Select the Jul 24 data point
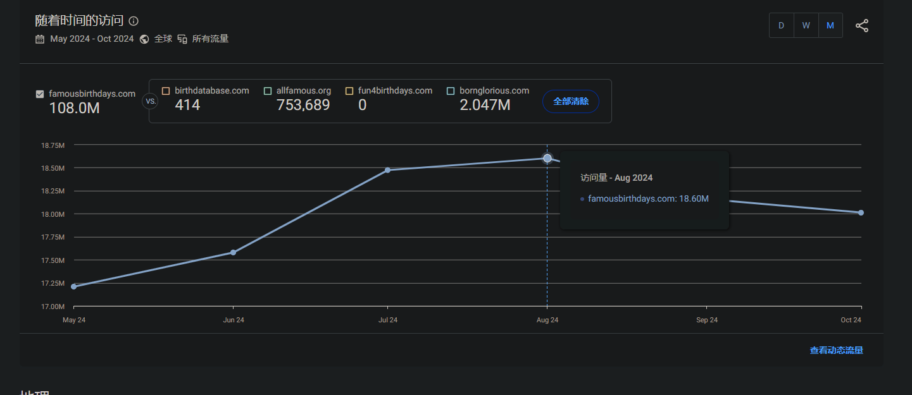 [x=388, y=170]
